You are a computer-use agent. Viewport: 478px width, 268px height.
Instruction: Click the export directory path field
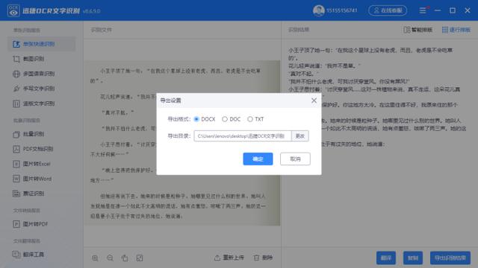point(243,135)
